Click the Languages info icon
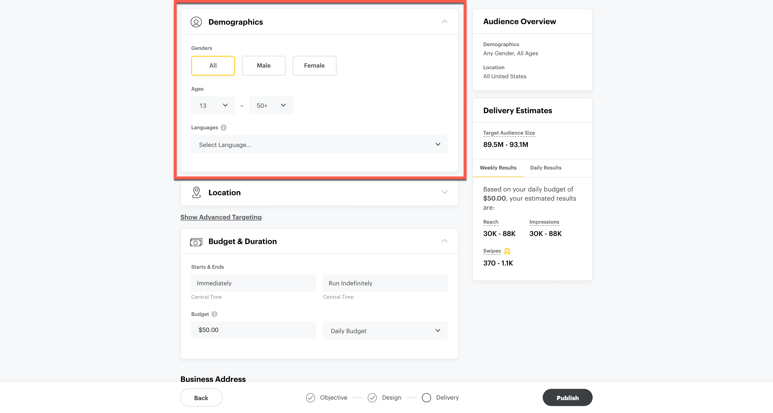The height and width of the screenshot is (413, 773). [223, 127]
